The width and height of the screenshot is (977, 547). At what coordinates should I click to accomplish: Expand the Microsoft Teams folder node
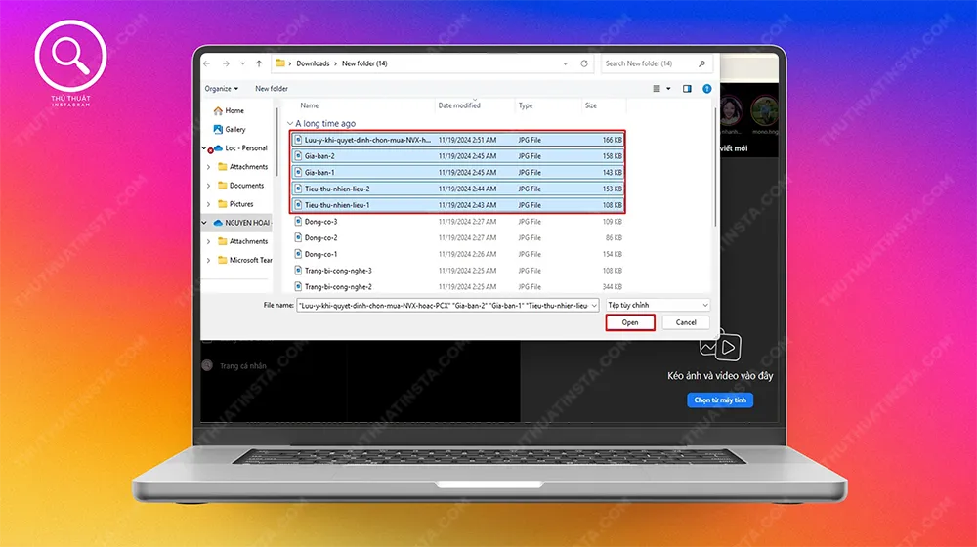click(x=208, y=261)
